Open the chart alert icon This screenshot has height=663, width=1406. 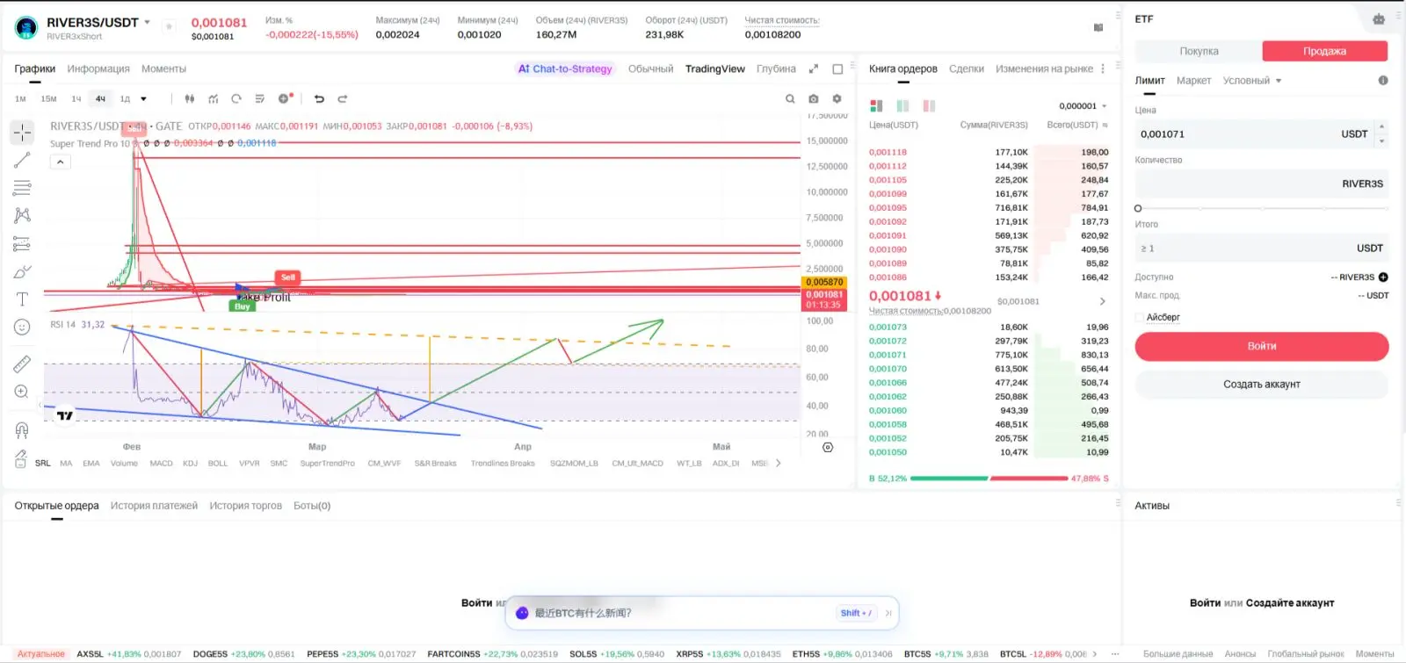click(x=285, y=98)
